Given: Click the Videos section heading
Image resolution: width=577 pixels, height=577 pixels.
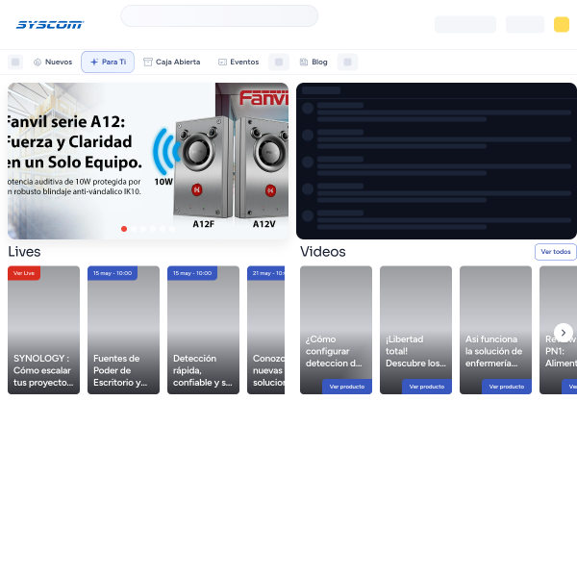Looking at the screenshot, I should 323,252.
